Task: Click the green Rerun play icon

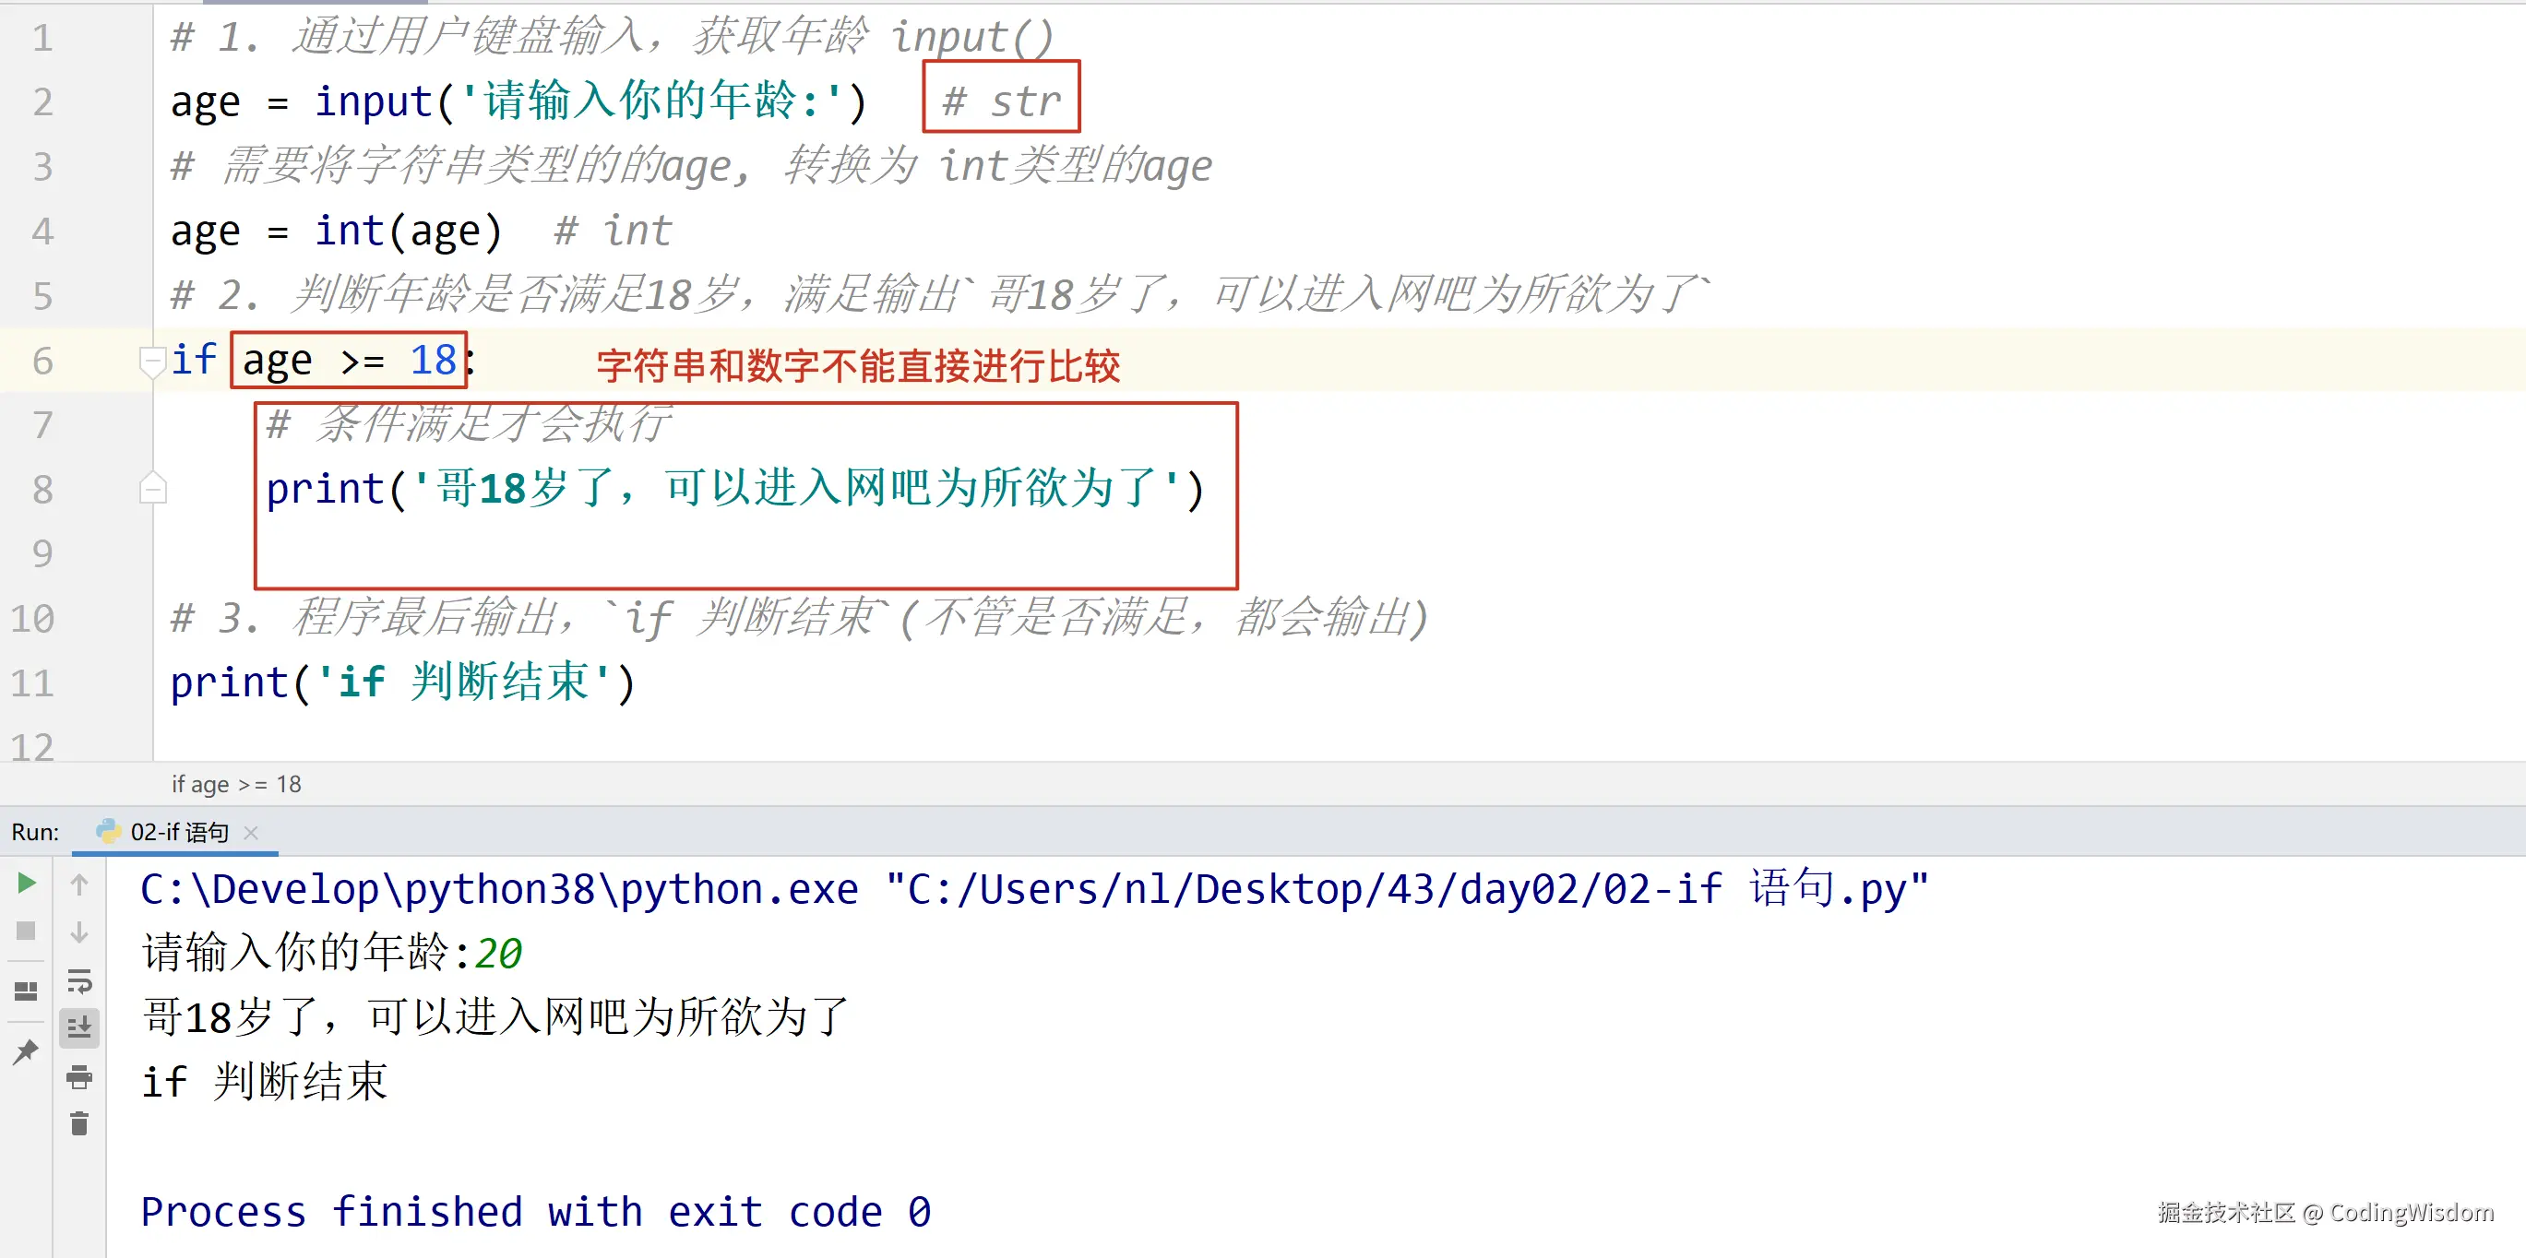Action: [x=27, y=883]
